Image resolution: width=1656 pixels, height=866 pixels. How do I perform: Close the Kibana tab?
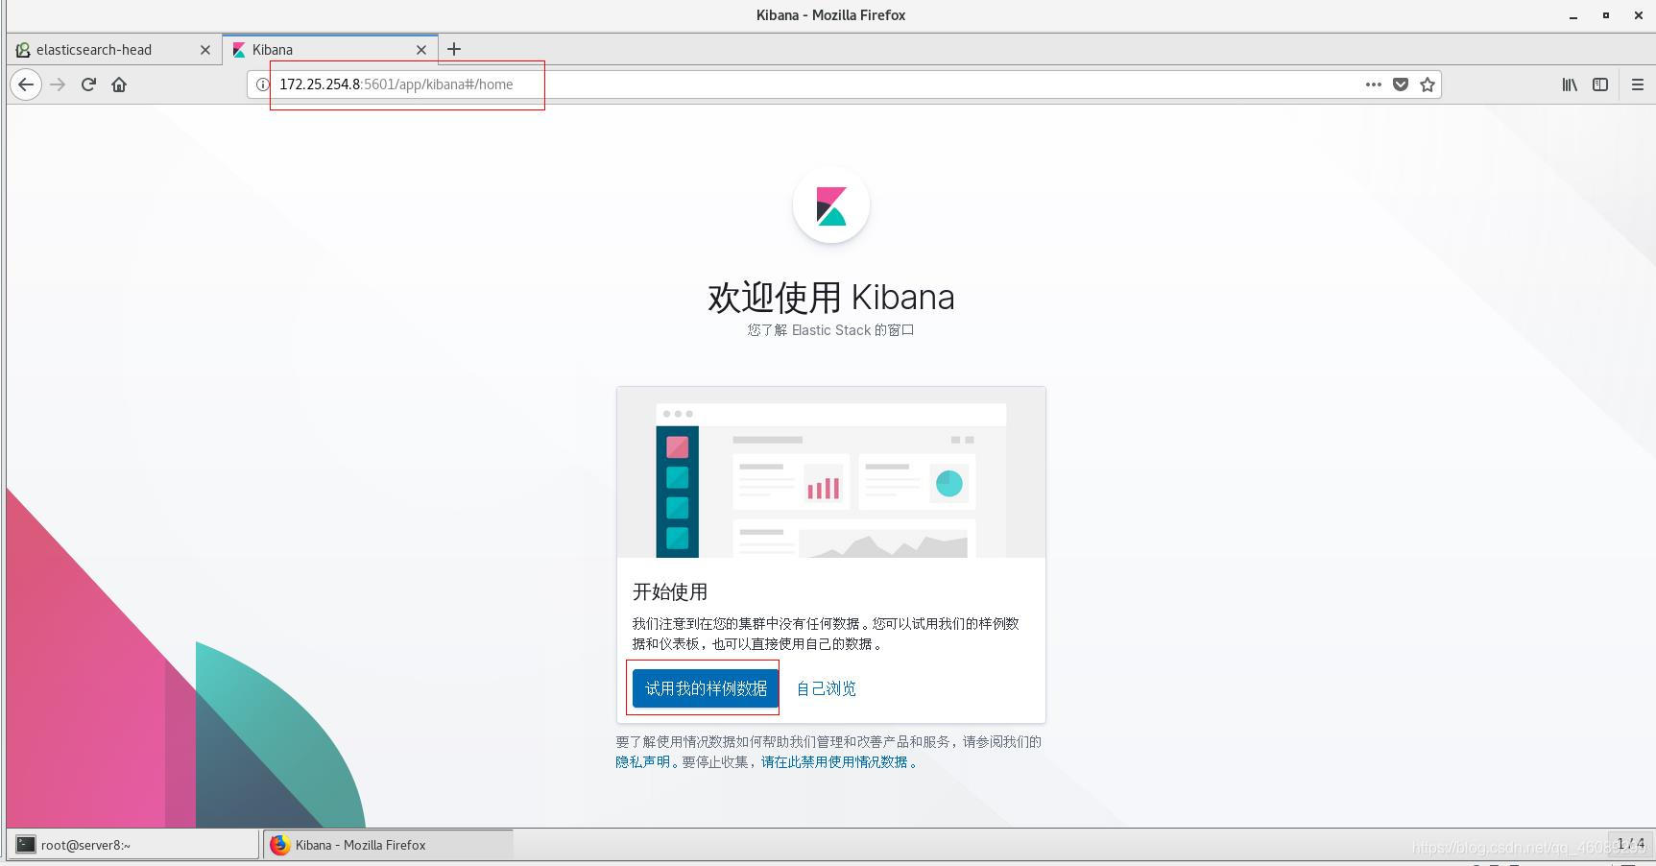[420, 50]
